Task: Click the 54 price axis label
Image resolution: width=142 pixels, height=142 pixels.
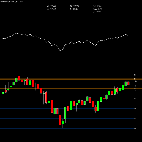Action: [135, 119]
